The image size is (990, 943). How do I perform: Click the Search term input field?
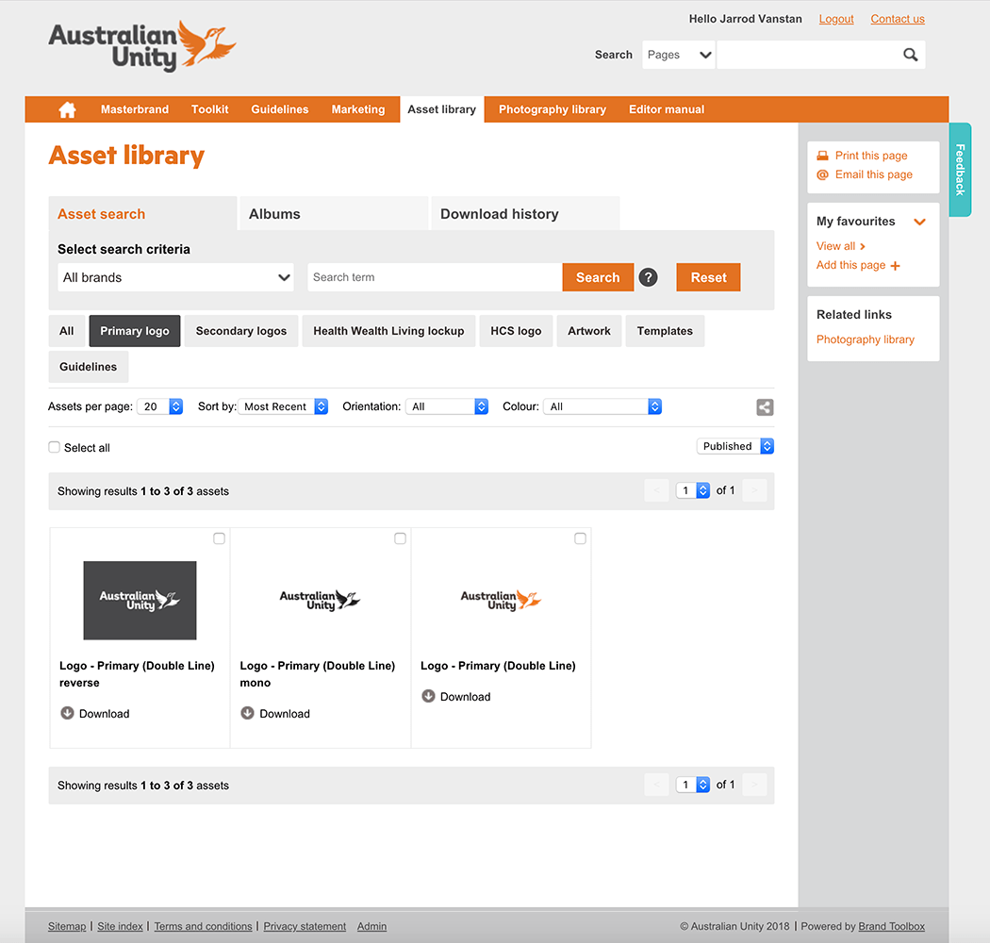click(x=435, y=277)
